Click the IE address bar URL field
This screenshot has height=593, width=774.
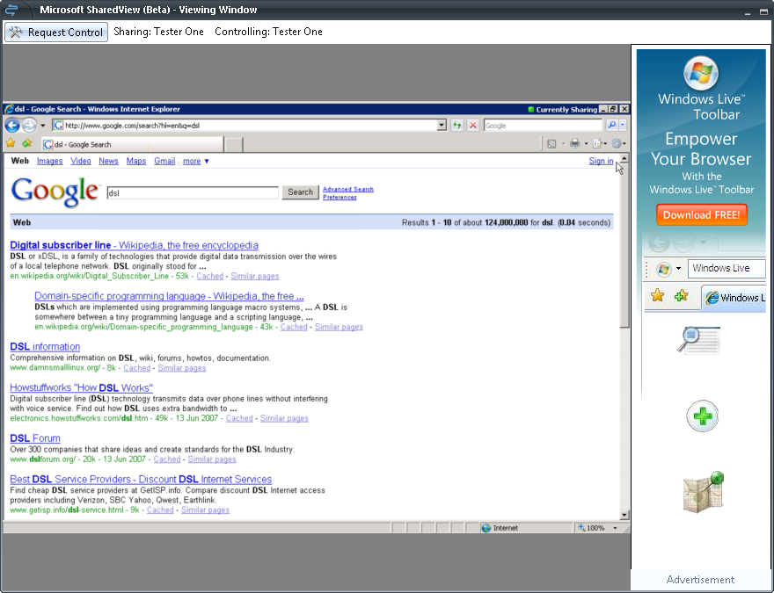coord(245,126)
